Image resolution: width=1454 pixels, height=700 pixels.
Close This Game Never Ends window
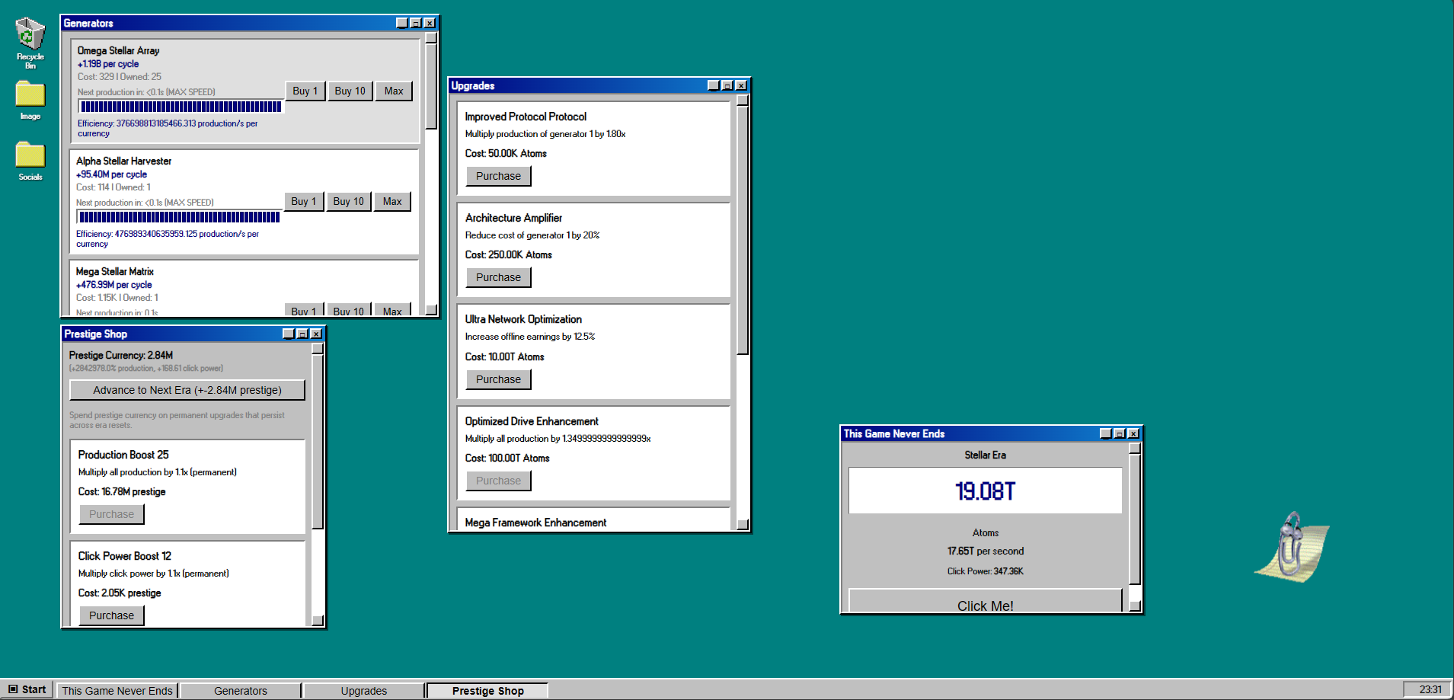point(1133,433)
